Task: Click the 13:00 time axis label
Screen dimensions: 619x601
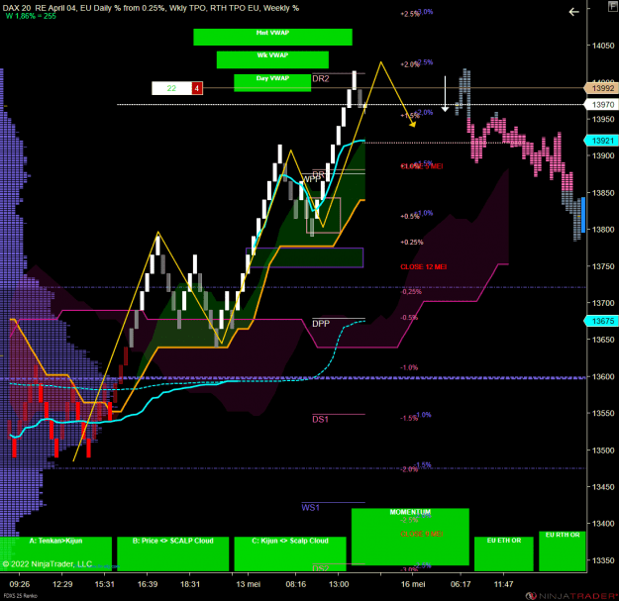Action: pos(339,584)
